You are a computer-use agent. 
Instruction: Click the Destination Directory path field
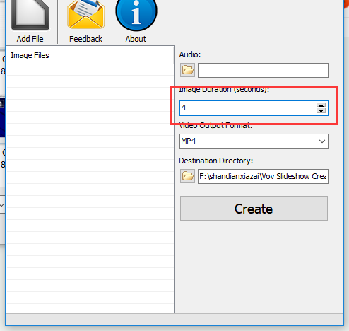[x=263, y=176]
